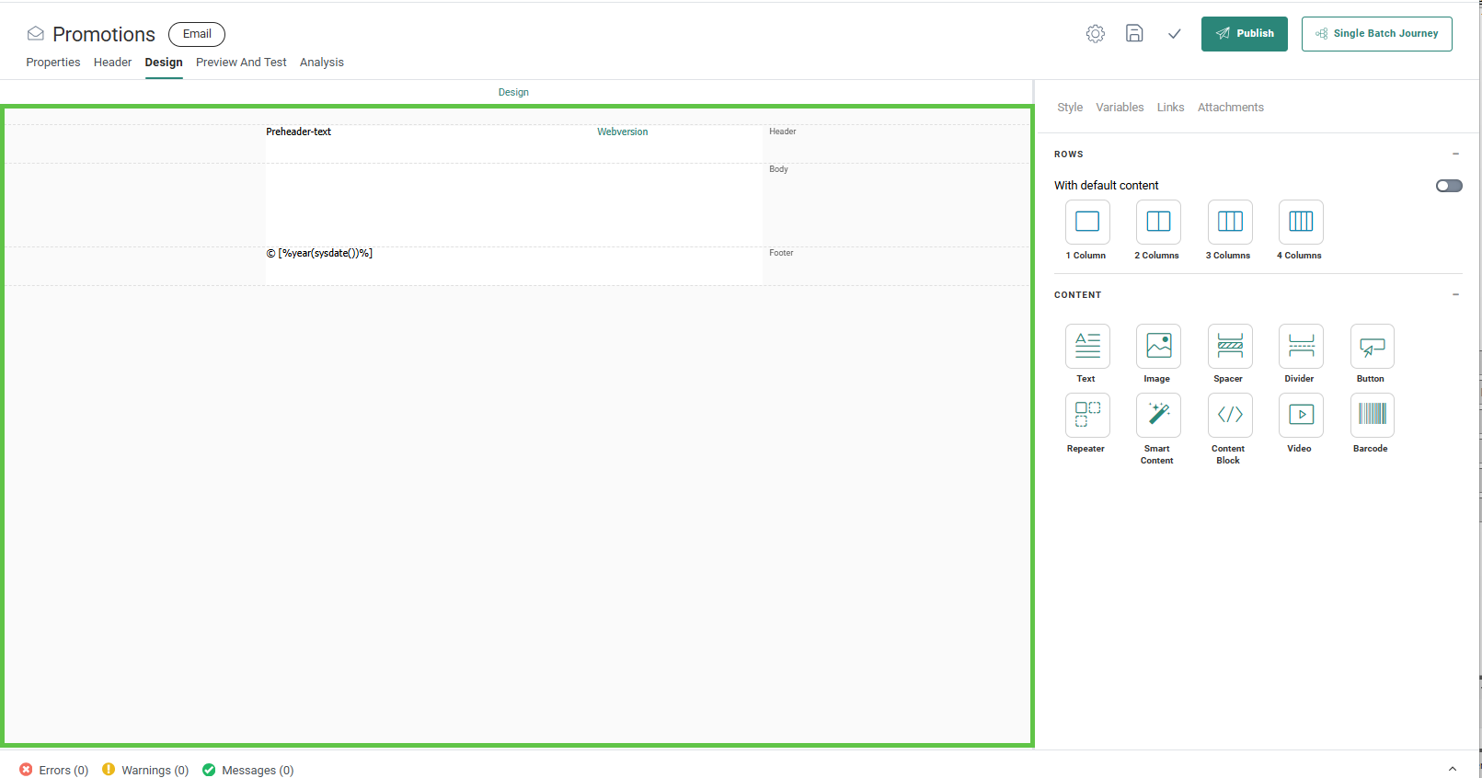Pick the Spacer content icon
Viewport: 1482px width, 778px height.
pyautogui.click(x=1230, y=347)
